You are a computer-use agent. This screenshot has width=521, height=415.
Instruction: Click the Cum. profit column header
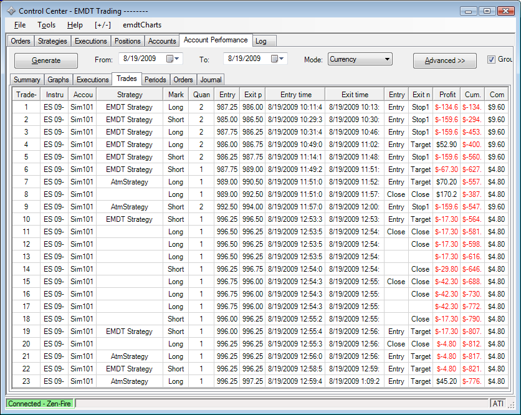472,95
